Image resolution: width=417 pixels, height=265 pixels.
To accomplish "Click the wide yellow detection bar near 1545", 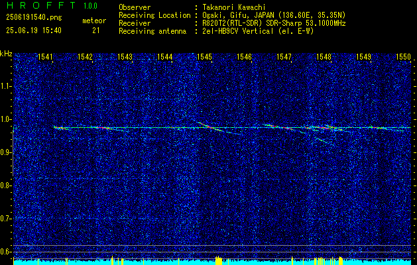I will point(219,261).
